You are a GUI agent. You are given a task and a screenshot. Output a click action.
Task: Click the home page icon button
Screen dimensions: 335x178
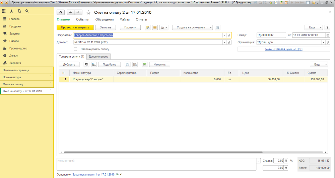pyautogui.click(x=61, y=12)
